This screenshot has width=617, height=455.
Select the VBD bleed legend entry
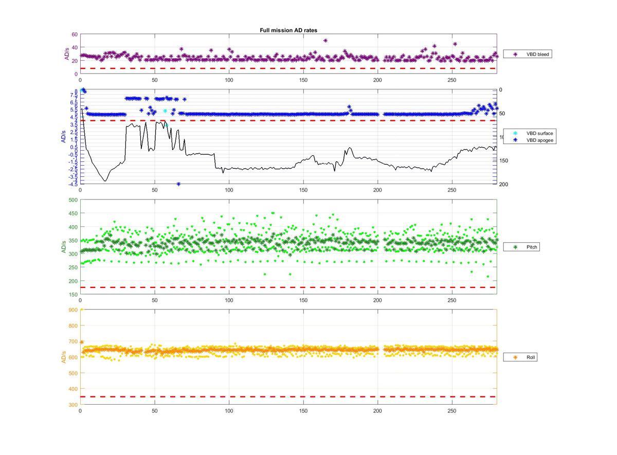(x=528, y=54)
